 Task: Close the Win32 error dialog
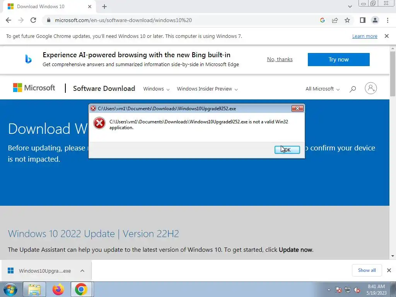(x=297, y=109)
